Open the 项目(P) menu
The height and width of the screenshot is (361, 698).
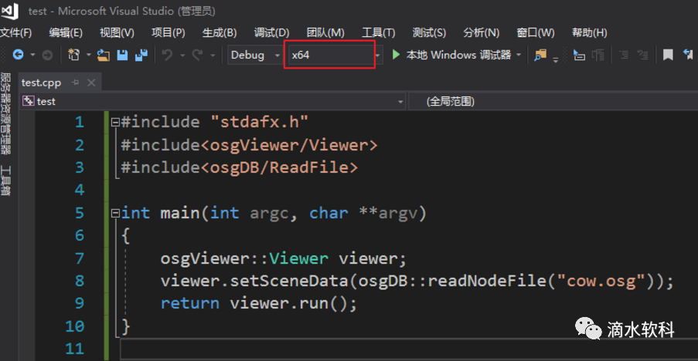pos(169,32)
